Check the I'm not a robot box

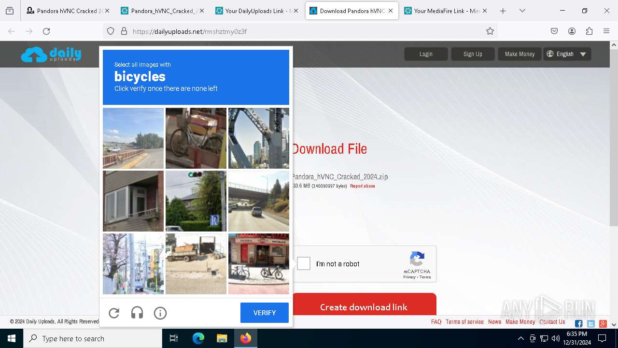pyautogui.click(x=304, y=263)
